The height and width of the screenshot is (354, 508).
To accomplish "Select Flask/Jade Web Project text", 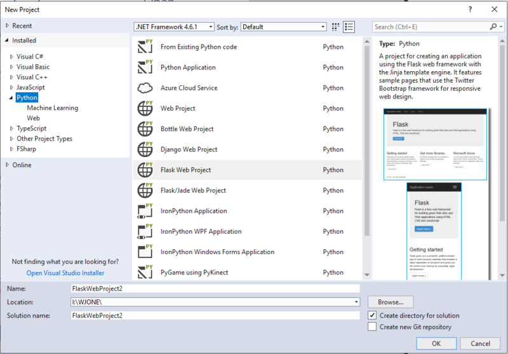I will [193, 190].
